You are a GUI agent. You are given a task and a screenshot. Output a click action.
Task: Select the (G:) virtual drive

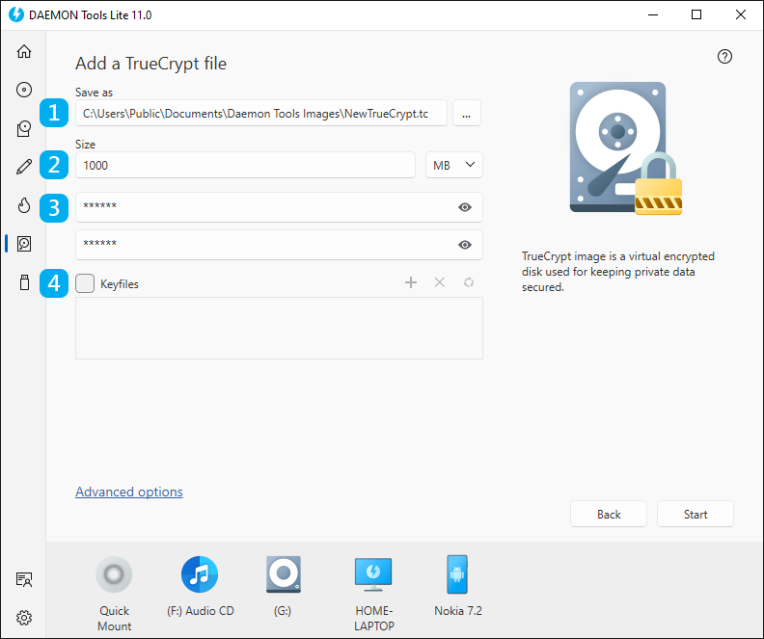click(283, 574)
